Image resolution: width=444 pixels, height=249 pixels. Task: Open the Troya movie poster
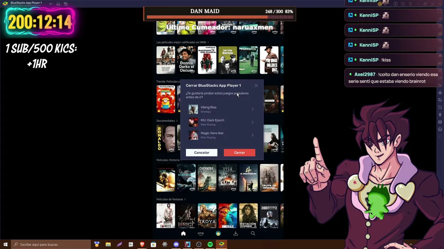point(207,216)
